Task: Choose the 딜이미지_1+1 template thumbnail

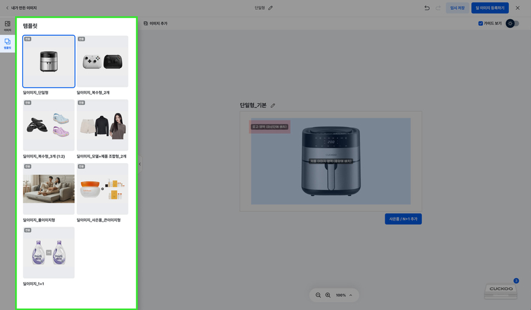Action: 49,253
